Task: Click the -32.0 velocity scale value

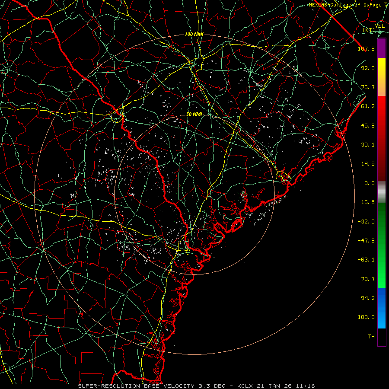Action: tap(366, 222)
